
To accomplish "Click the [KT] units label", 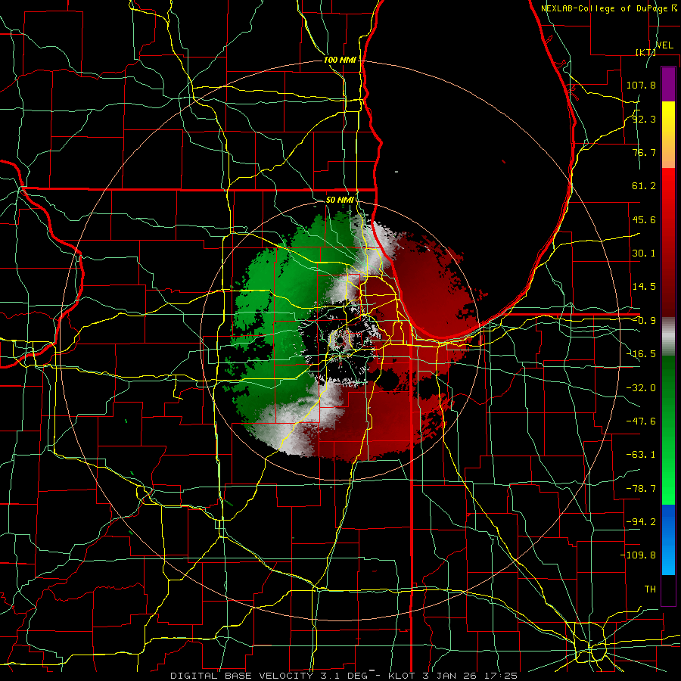I will [645, 52].
